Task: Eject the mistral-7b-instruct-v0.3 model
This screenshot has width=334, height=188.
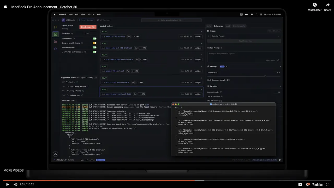Action: 198,83
